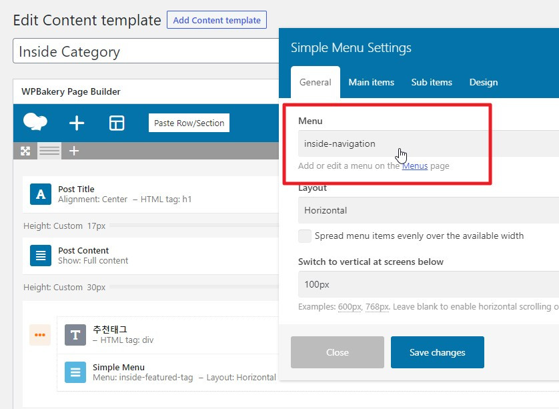559x409 pixels.
Task: Click the Add Content template button
Action: coord(217,20)
